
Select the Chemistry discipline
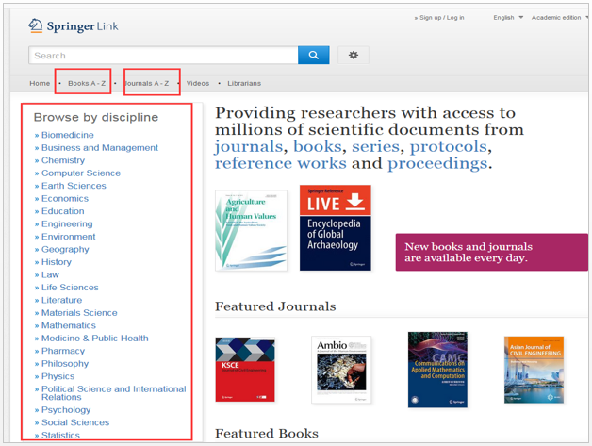63,160
